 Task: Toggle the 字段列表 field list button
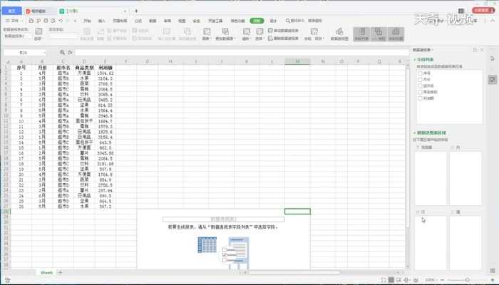[x=361, y=32]
